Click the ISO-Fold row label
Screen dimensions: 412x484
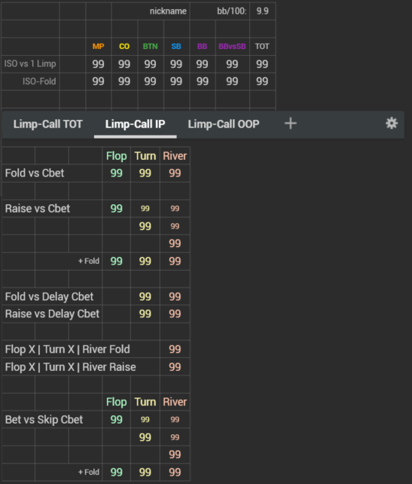pos(39,82)
